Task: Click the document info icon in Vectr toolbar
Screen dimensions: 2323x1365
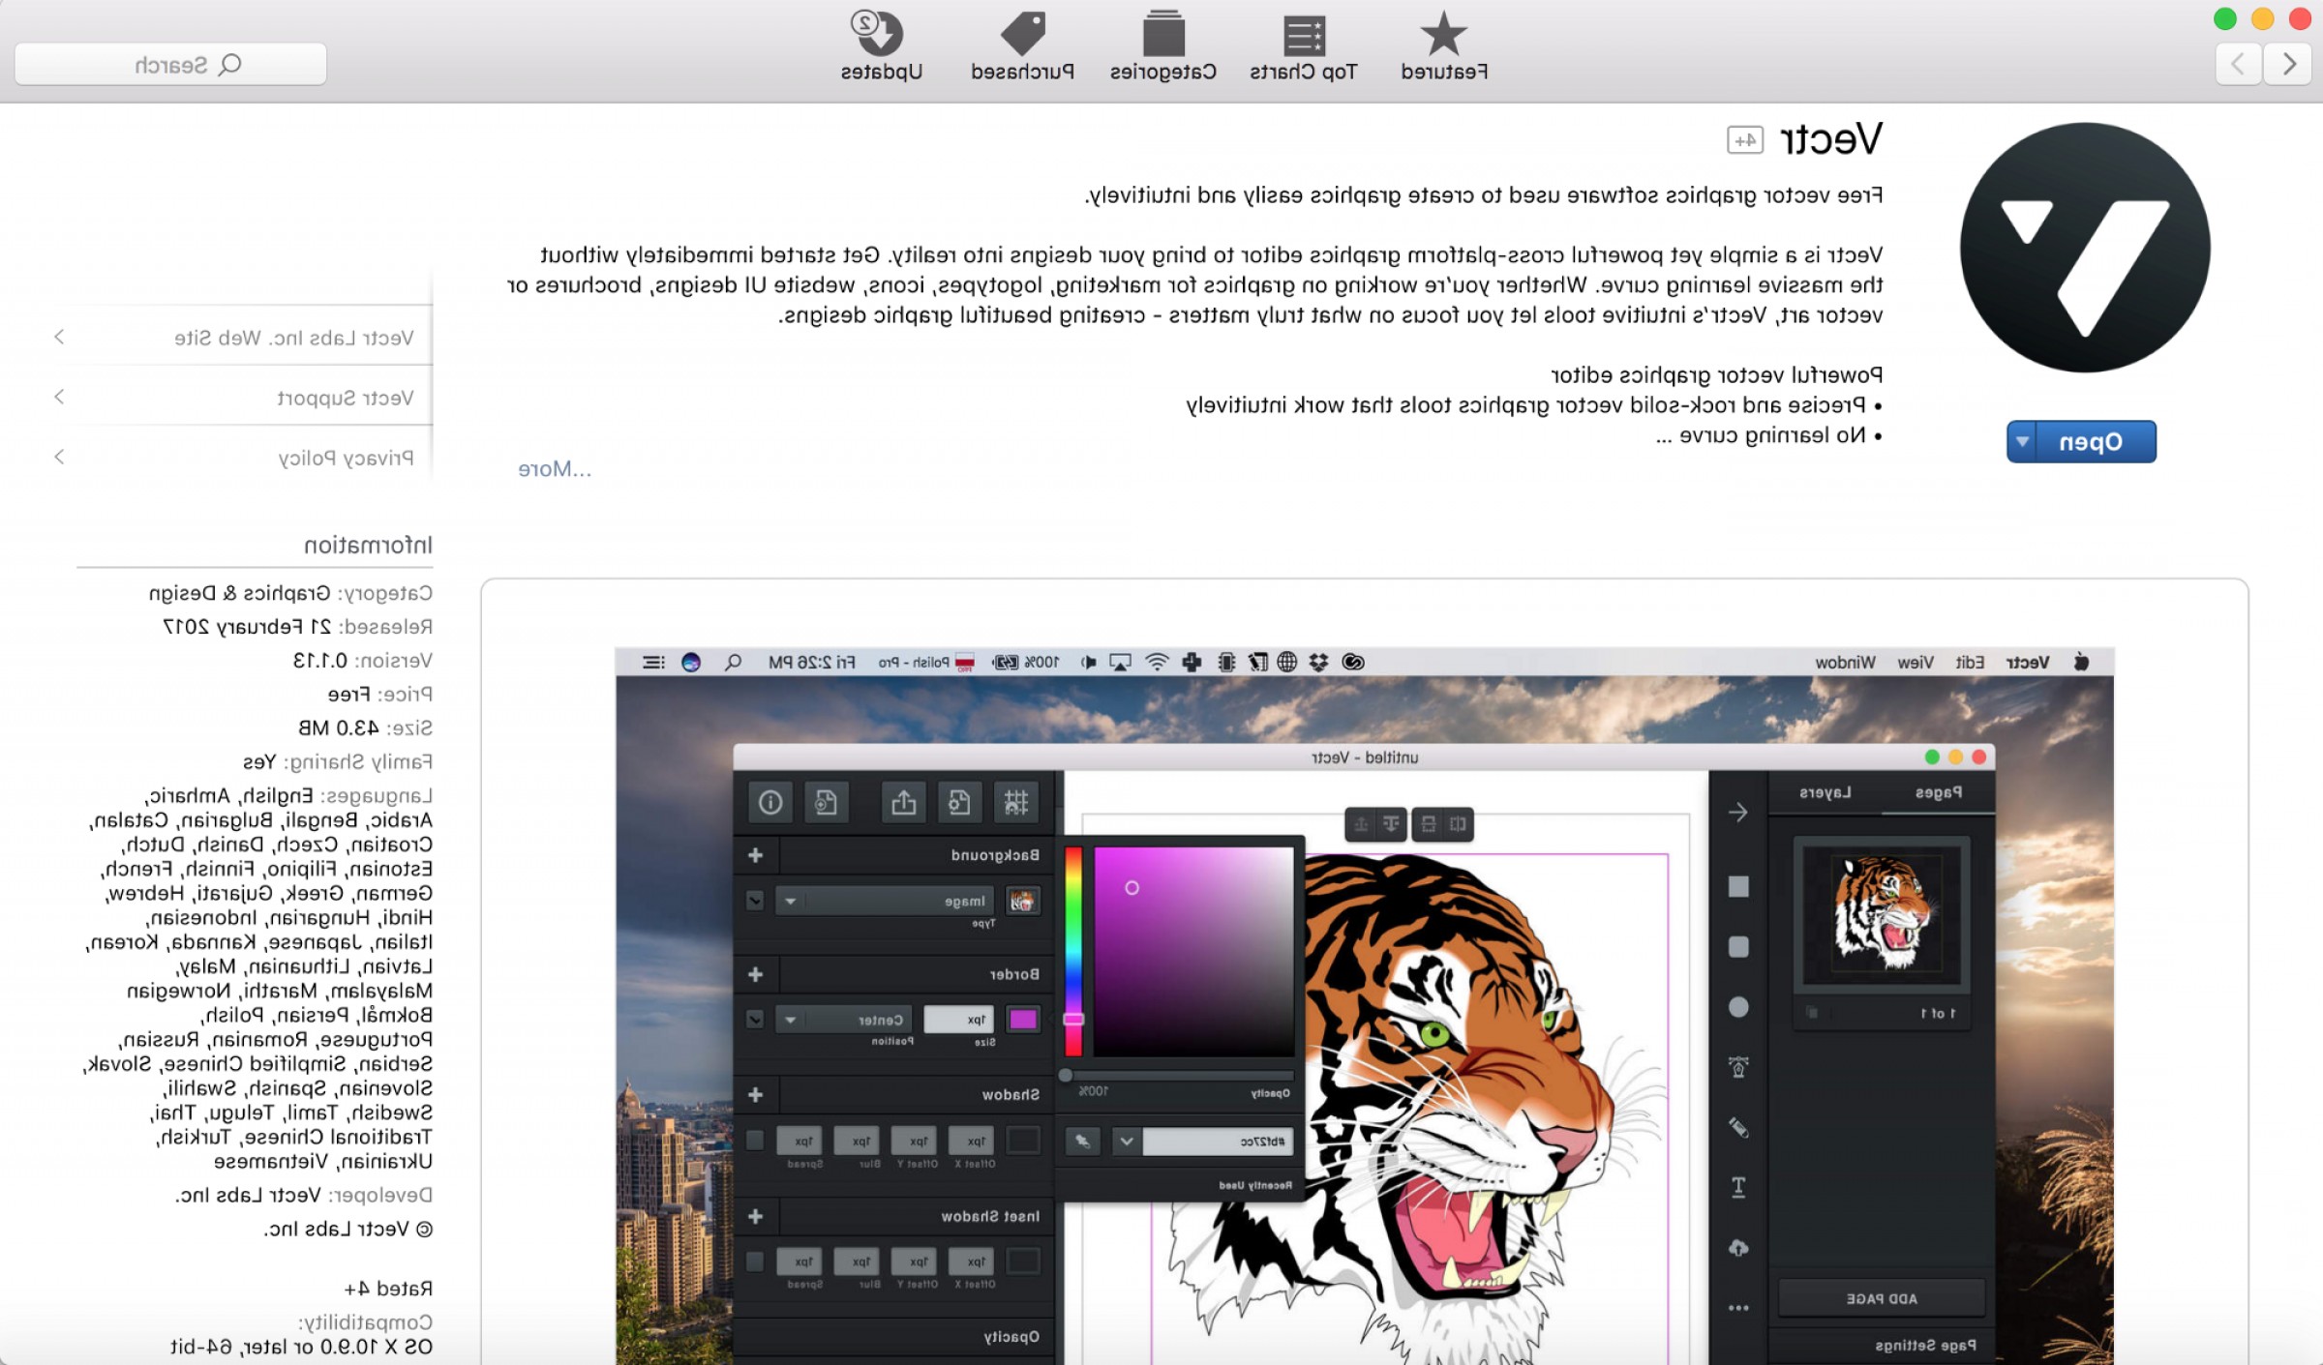Action: click(769, 802)
